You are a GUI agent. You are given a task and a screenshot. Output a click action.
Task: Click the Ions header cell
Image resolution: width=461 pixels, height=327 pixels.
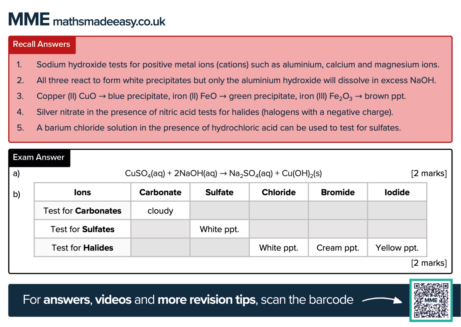[x=82, y=192]
